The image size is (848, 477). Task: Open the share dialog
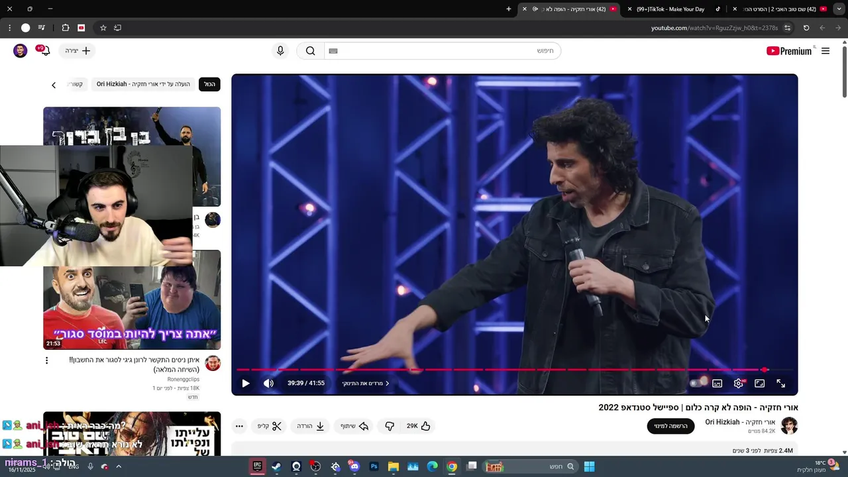[x=354, y=426]
